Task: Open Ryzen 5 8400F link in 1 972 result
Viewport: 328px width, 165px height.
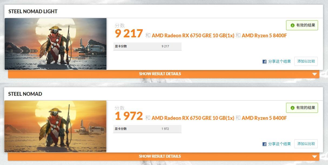Action: pos(264,118)
